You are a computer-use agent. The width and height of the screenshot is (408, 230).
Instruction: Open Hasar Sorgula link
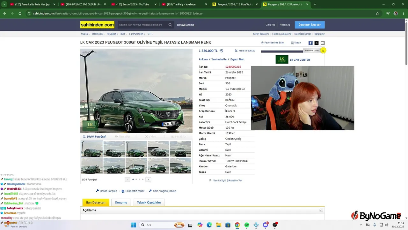coord(106,191)
